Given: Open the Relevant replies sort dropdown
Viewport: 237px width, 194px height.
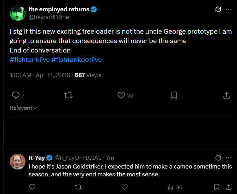Looking at the screenshot, I should [24, 108].
